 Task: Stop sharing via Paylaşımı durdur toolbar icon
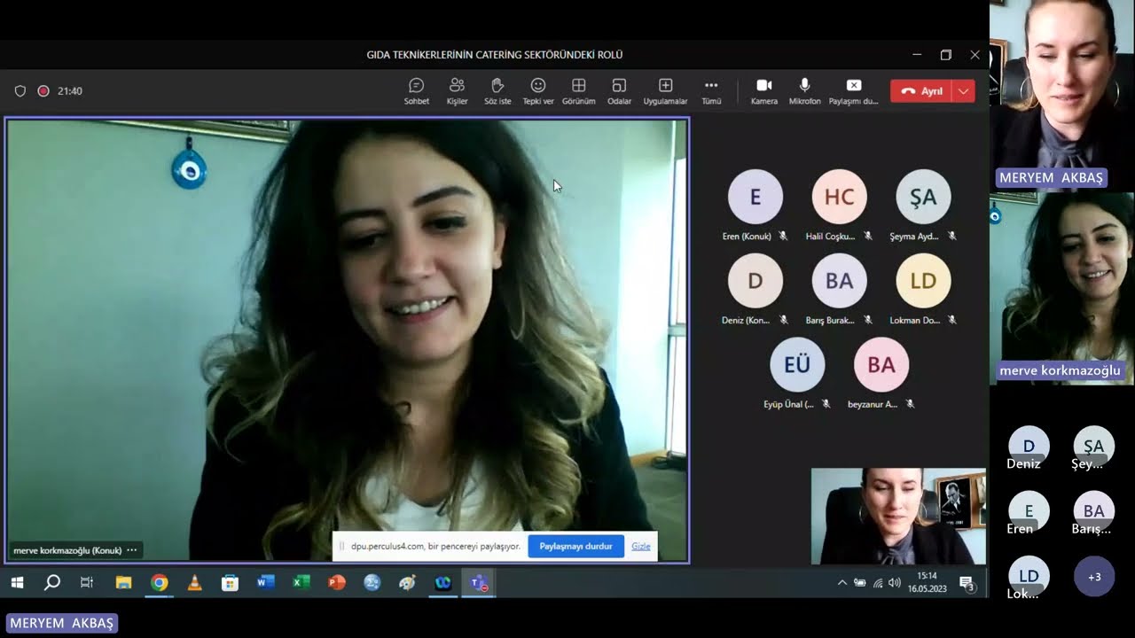tap(853, 91)
